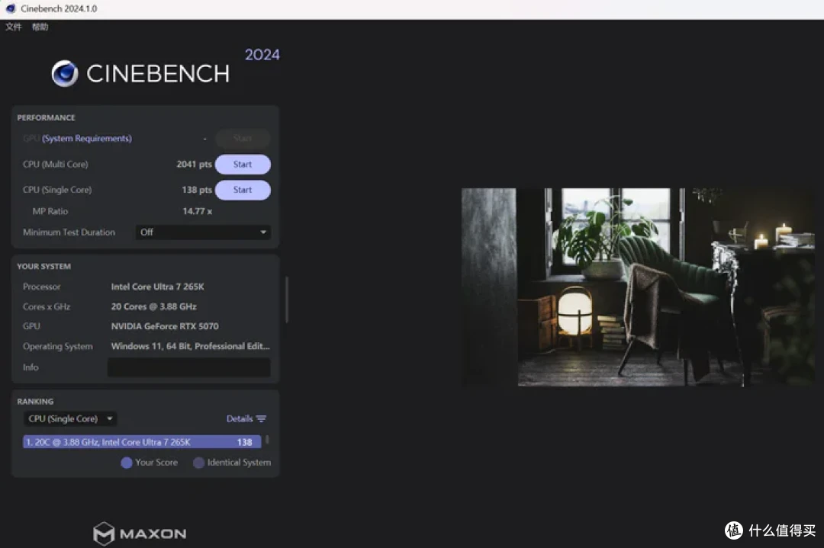Open the GPU System Requirements link
The image size is (824, 548).
87,139
